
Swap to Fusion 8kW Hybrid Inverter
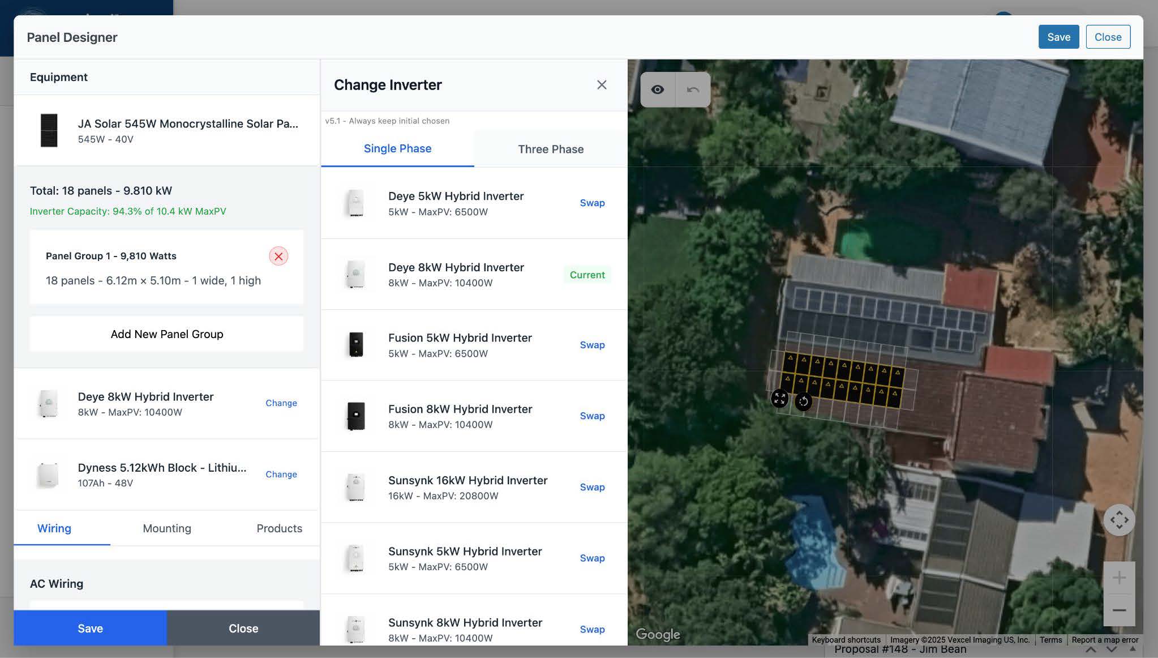[592, 416]
